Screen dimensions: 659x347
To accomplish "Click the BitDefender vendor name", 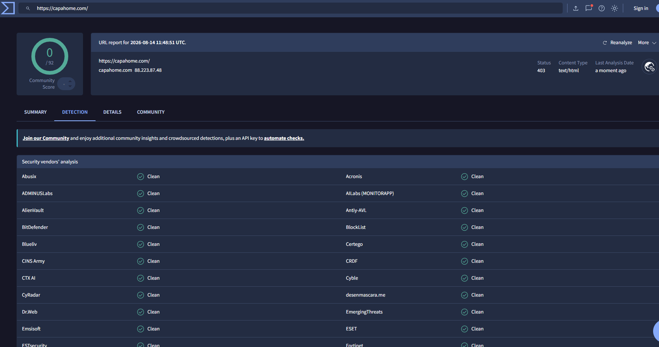I will click(35, 227).
